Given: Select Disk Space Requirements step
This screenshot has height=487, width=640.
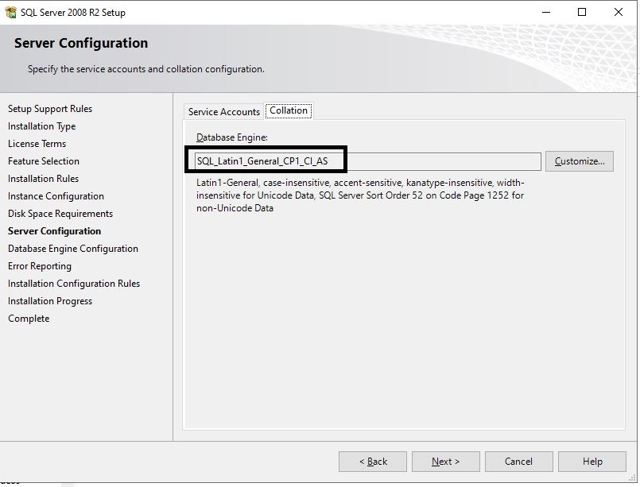Looking at the screenshot, I should 60,214.
